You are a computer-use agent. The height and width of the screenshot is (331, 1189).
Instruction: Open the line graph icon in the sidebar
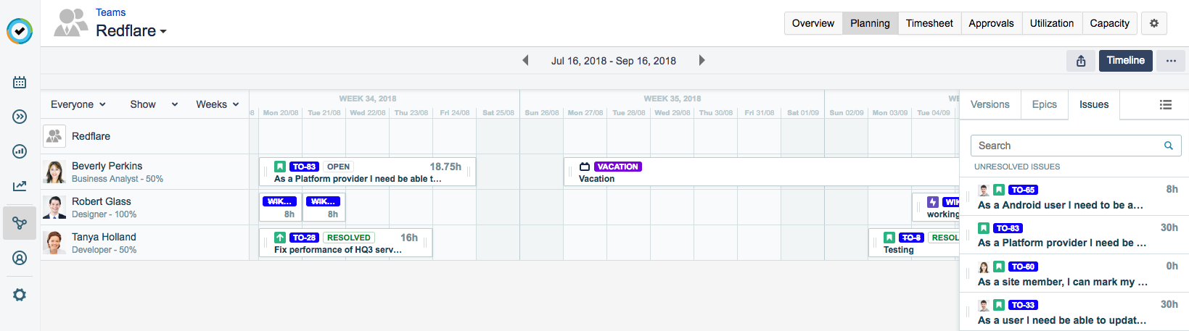20,186
